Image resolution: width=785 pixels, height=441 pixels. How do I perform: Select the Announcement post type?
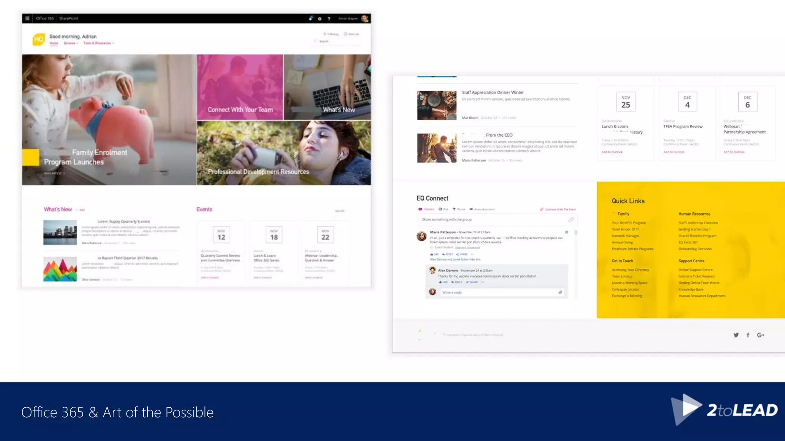coord(482,209)
